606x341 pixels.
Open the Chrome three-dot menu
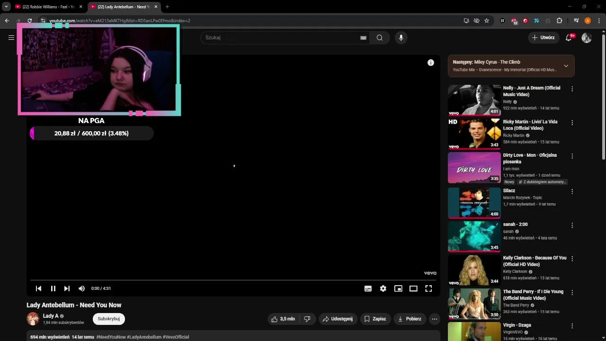point(599,20)
